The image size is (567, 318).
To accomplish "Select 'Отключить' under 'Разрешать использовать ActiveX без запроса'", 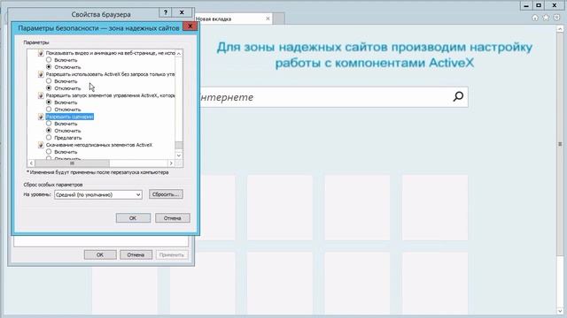I will tap(49, 88).
